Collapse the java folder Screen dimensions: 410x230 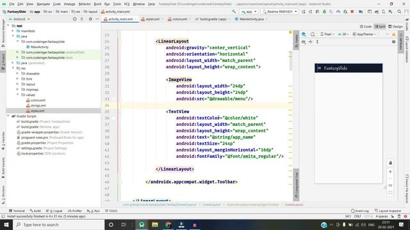click(13, 36)
